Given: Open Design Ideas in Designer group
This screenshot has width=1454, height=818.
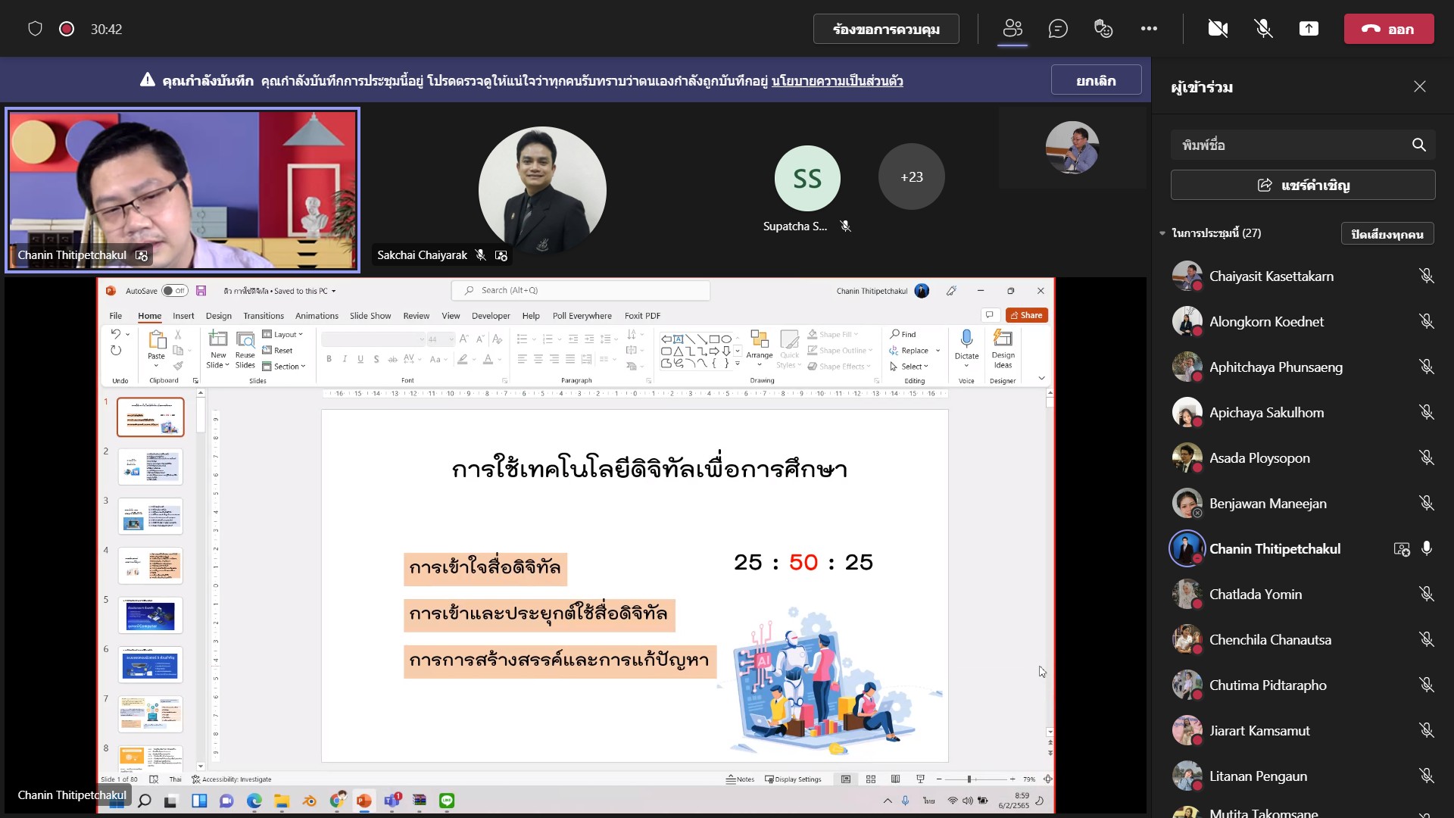Looking at the screenshot, I should [x=1003, y=348].
